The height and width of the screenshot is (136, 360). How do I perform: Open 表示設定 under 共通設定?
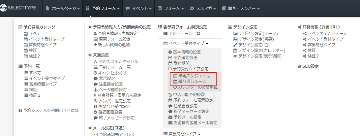tap(104, 78)
